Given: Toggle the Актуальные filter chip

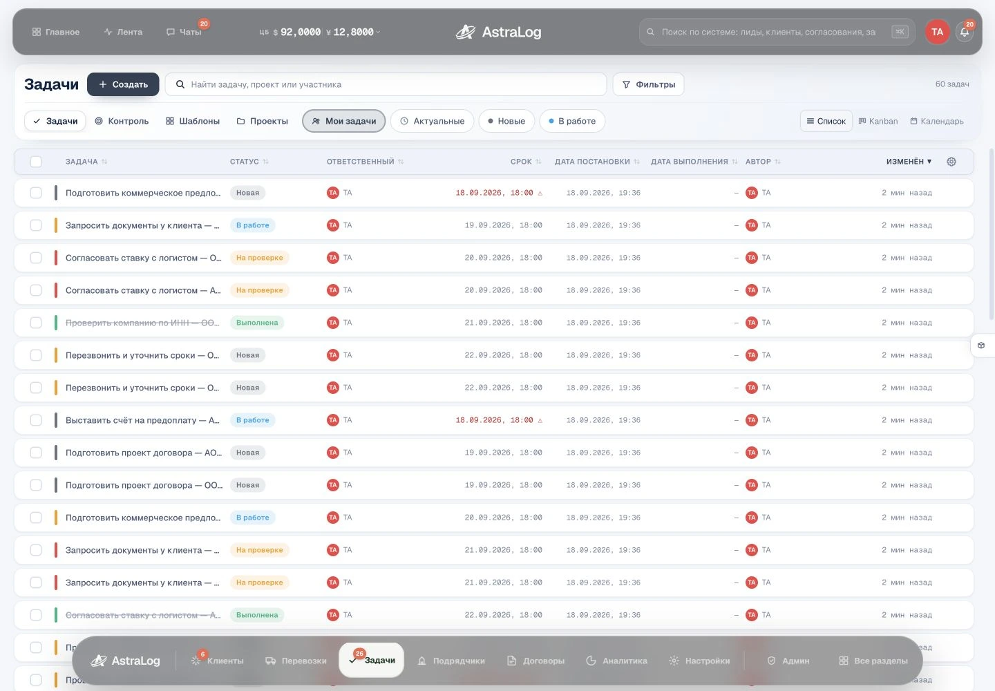Looking at the screenshot, I should (x=433, y=121).
